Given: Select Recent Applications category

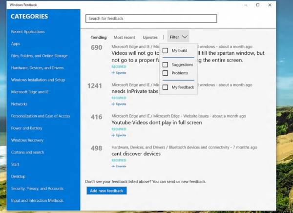Looking at the screenshot, I should (28, 32).
